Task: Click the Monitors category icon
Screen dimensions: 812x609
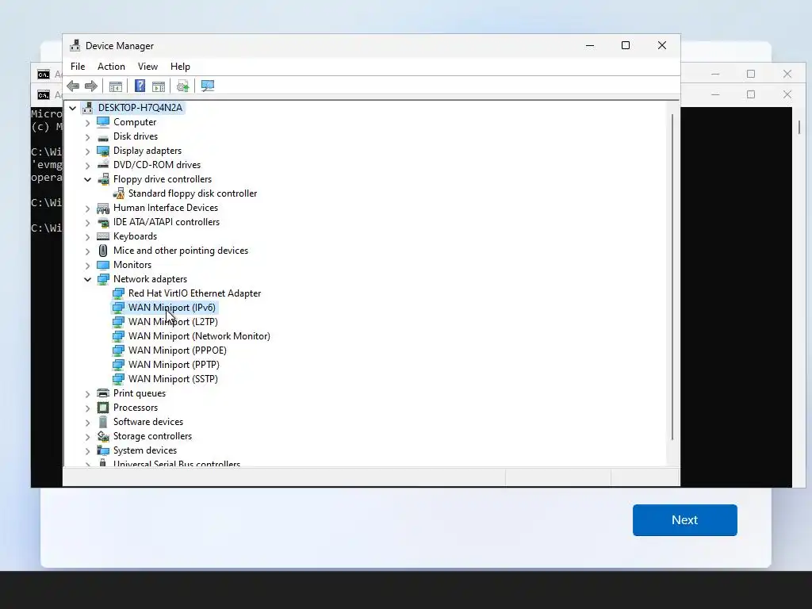Action: pos(103,265)
